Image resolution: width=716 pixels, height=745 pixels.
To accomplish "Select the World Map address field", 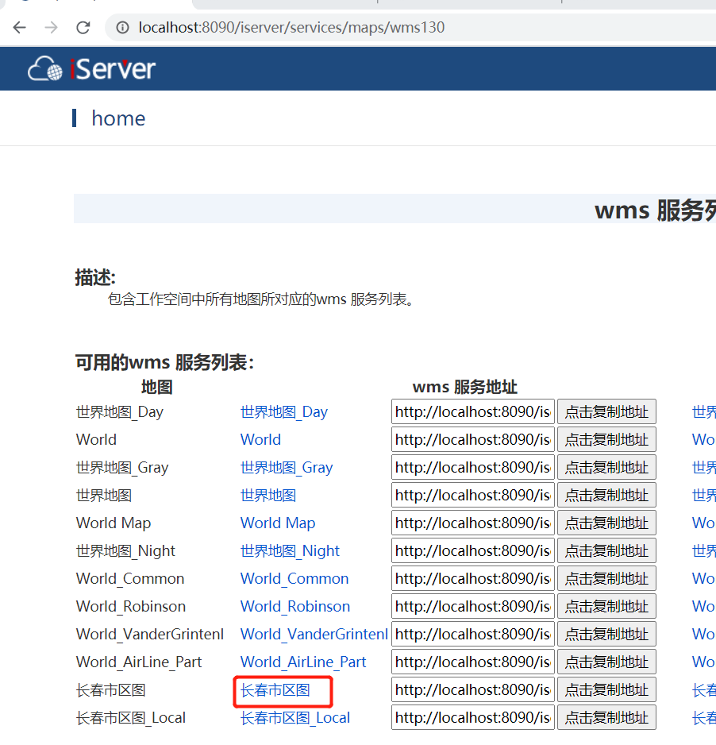I will point(473,523).
